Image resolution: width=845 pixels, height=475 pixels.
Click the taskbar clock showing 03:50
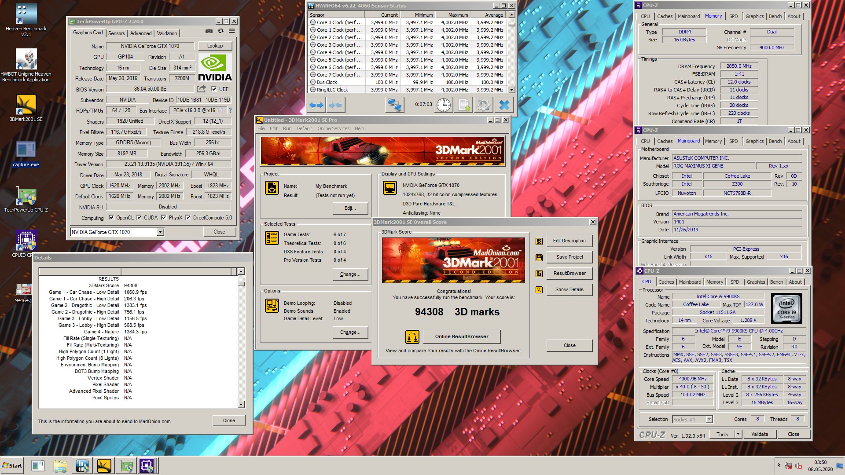click(x=820, y=462)
